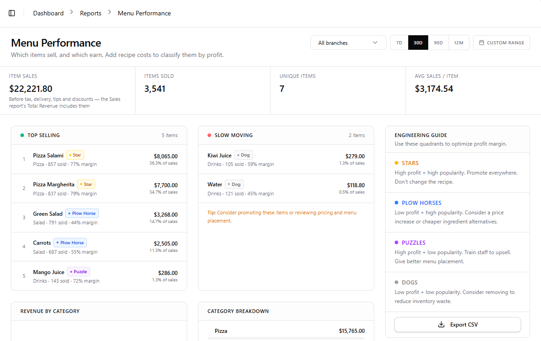Toggle the sidebar panel icon
Screen dimensions: 541x341
(12, 13)
